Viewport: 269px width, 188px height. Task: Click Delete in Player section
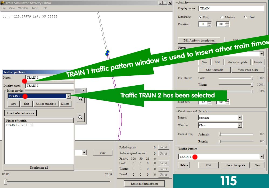pos(258,62)
